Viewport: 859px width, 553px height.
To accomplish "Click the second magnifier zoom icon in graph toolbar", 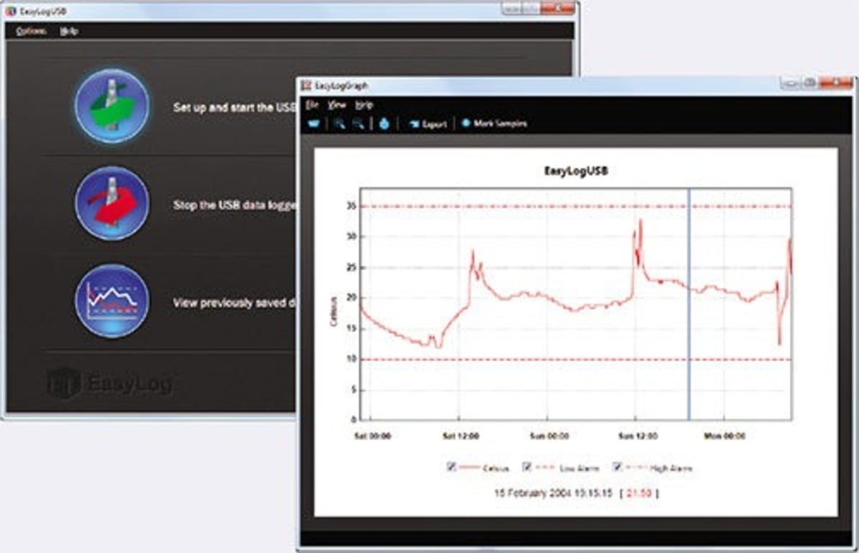I will (359, 124).
